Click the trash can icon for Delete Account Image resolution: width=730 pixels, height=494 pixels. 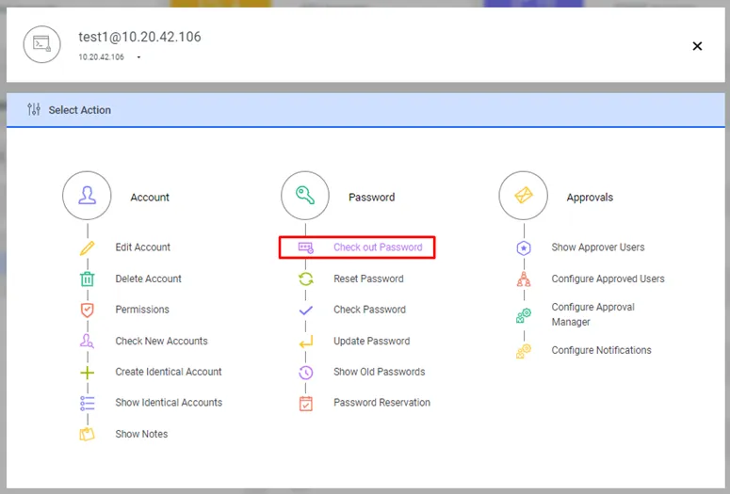(x=87, y=279)
